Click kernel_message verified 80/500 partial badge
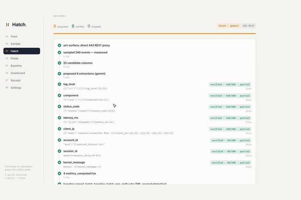The height and width of the screenshot is (200, 301). point(231,163)
